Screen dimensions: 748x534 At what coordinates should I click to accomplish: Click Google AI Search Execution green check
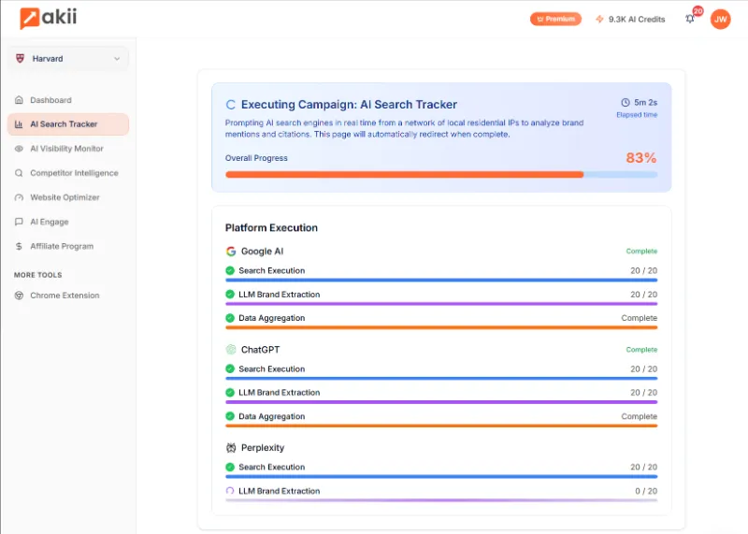(x=230, y=270)
